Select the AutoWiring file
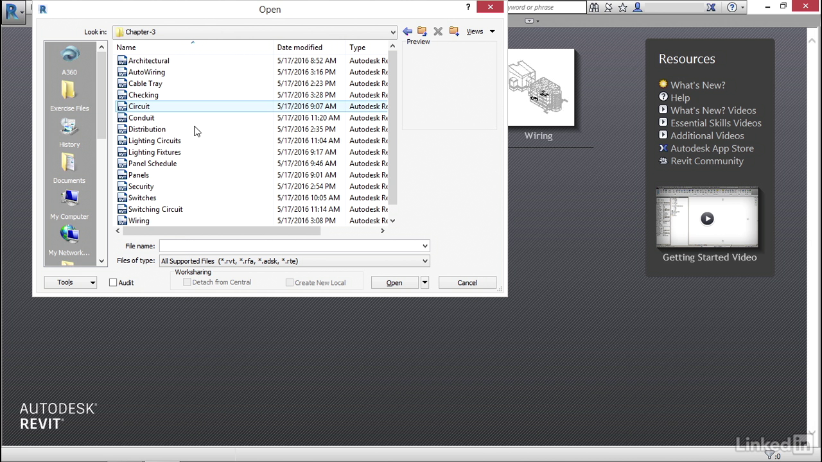 [146, 73]
